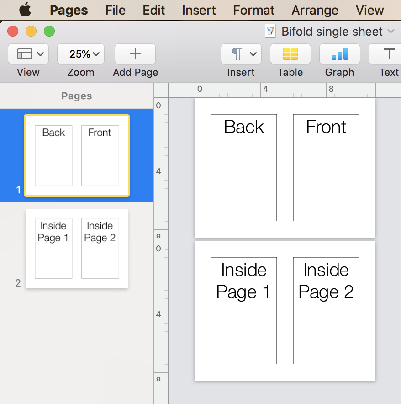Click the yellow minimize window button

coord(31,31)
